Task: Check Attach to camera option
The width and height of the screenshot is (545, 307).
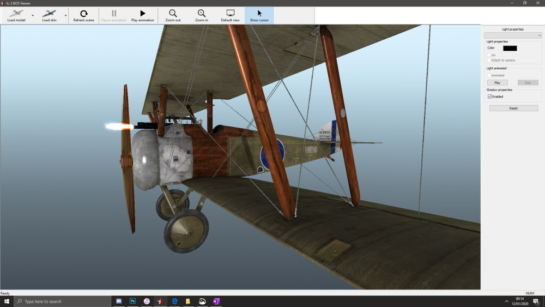Action: (489, 60)
